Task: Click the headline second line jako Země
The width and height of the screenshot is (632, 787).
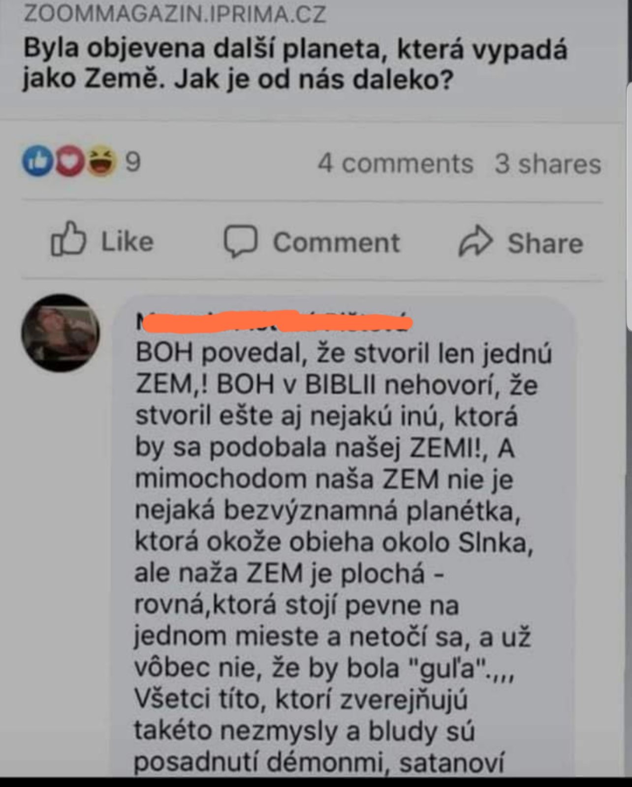Action: coord(238,80)
